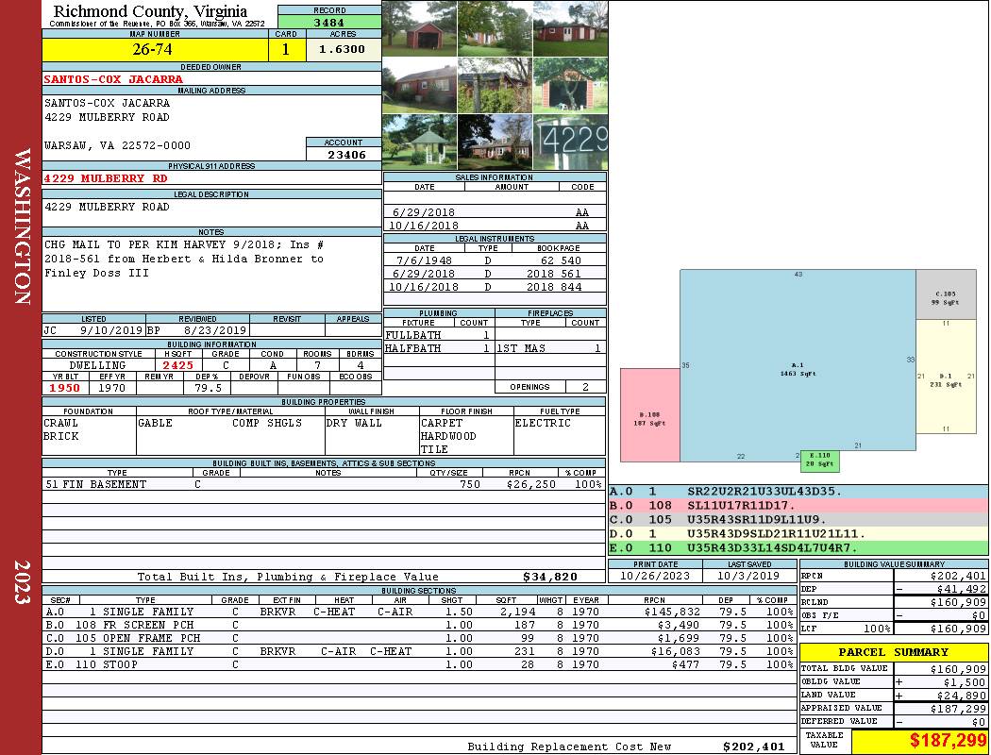Click the physical address 4229 MULBERRY RD
Image resolution: width=991 pixels, height=755 pixels.
point(106,178)
